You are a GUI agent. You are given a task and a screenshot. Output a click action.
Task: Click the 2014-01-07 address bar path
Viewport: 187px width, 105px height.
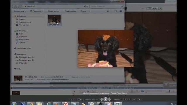[31, 6]
